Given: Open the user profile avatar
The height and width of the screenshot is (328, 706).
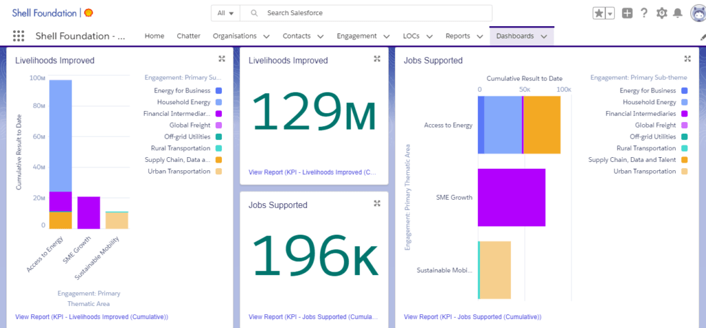Looking at the screenshot, I should (x=698, y=14).
